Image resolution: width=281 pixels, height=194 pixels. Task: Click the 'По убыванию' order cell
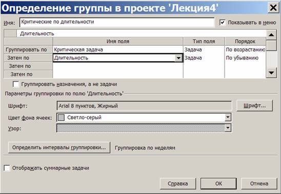[245, 58]
